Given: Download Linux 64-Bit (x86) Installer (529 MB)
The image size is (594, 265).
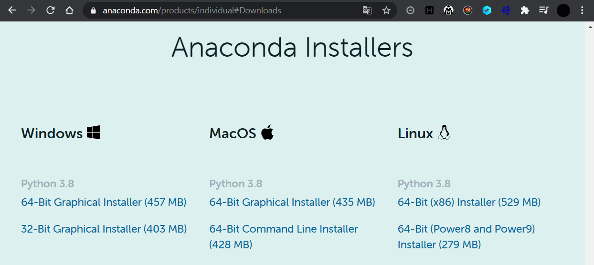Looking at the screenshot, I should (x=469, y=202).
